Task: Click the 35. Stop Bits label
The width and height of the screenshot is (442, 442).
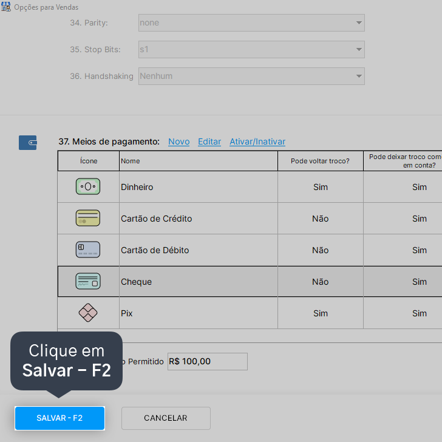Action: point(95,49)
